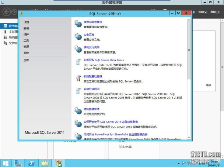Open the 硬件和软件要求 link
The height and width of the screenshot is (167, 224).
pos(93,22)
